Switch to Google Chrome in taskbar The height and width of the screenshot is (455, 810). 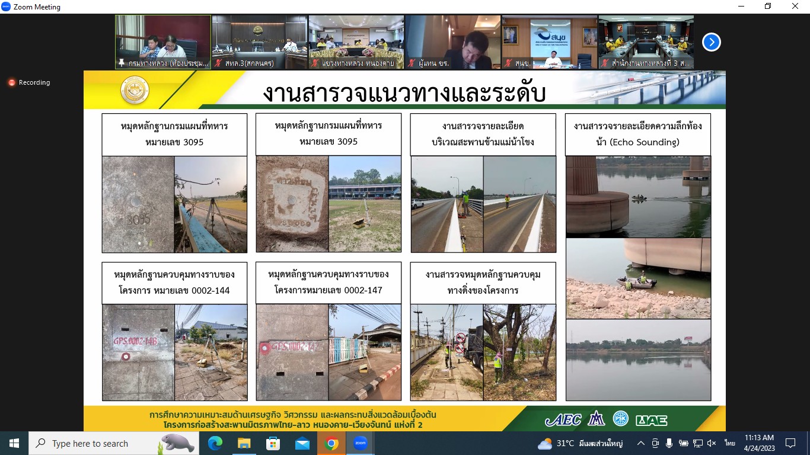coord(331,443)
